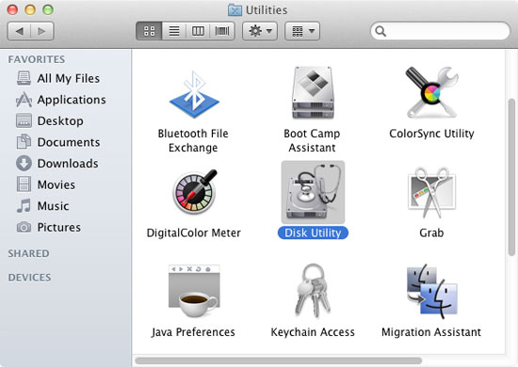The width and height of the screenshot is (518, 367).
Task: Click the FAVORITES sidebar heading
Action: point(37,59)
